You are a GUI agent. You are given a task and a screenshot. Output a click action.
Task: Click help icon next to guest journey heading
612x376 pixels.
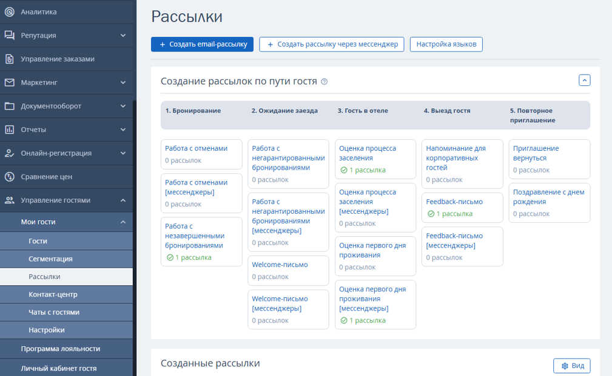(324, 82)
